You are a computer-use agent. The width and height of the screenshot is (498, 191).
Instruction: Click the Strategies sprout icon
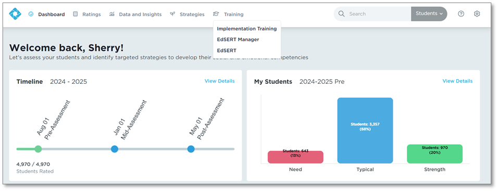pos(172,14)
